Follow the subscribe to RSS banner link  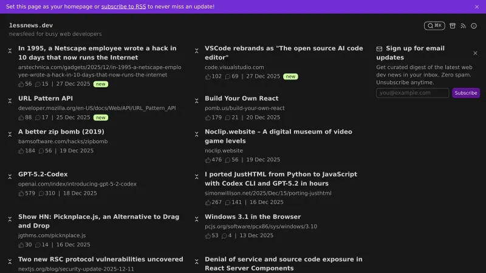[x=123, y=7]
